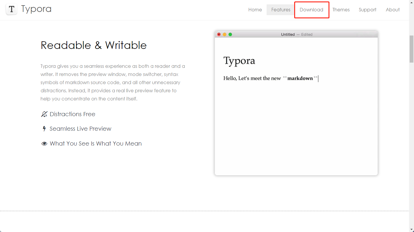
Task: Click the page vertical scrollbar thumb
Action: tap(411, 49)
